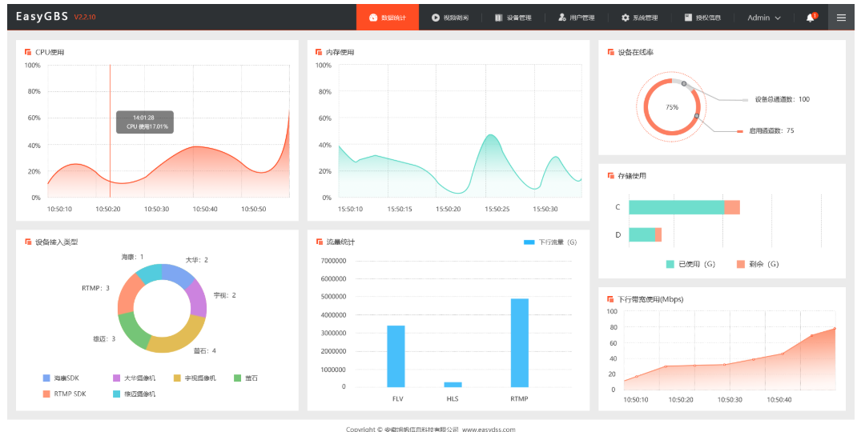
Task: Toggle the 已使用 (G) storage legend
Action: 690,264
